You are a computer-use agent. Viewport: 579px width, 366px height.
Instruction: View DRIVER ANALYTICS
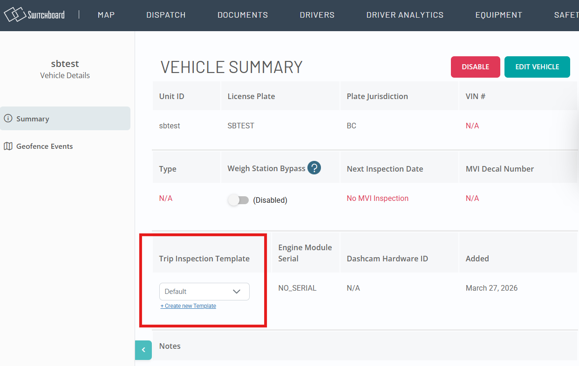coord(404,15)
